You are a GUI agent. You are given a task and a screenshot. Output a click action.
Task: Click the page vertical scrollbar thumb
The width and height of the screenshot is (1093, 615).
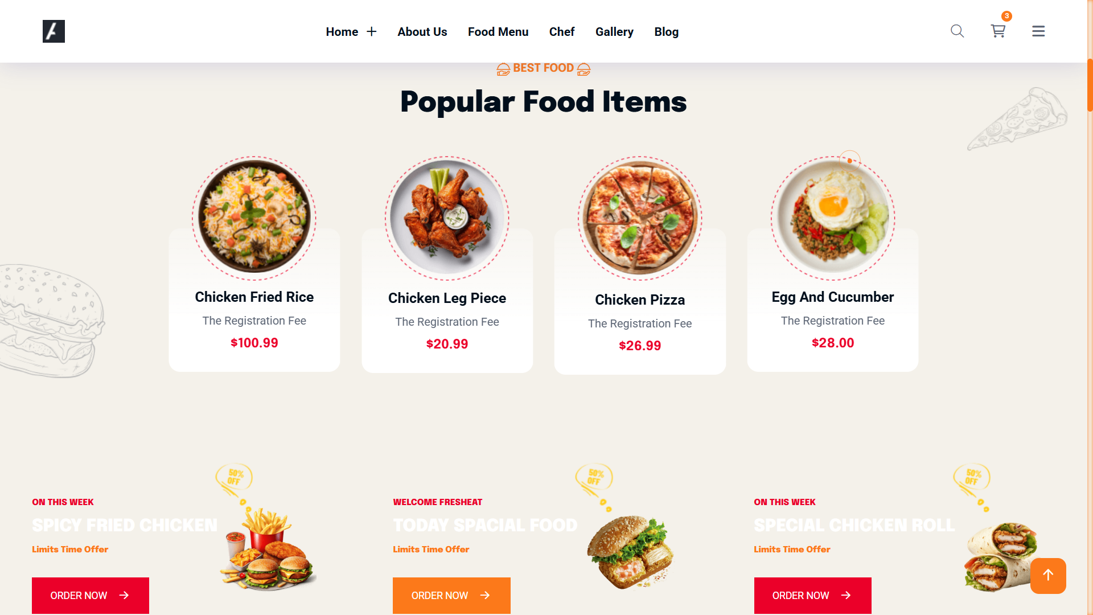(1090, 84)
